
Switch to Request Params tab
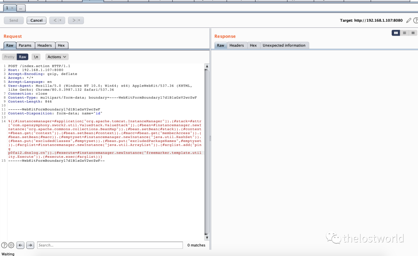25,45
